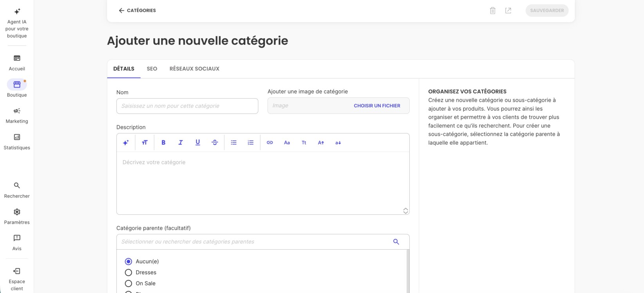Click the Tt title case icon
The width and height of the screenshot is (644, 293).
304,143
